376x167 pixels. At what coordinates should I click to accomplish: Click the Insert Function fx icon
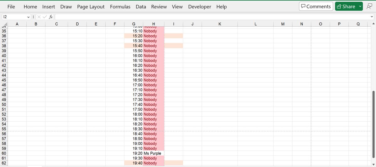(51, 17)
